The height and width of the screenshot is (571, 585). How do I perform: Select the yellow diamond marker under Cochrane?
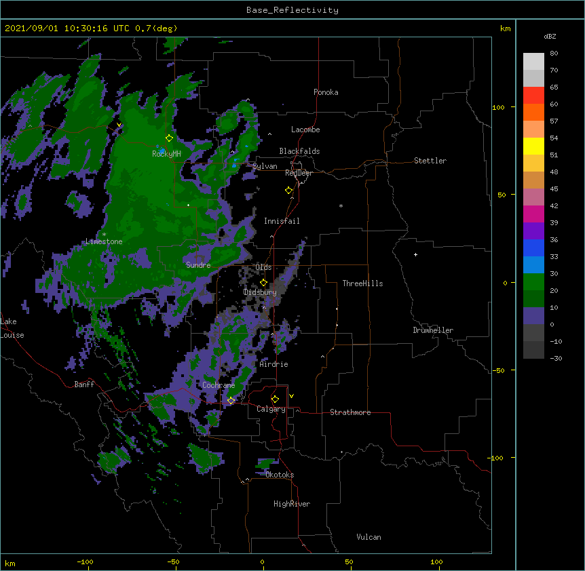pyautogui.click(x=231, y=401)
